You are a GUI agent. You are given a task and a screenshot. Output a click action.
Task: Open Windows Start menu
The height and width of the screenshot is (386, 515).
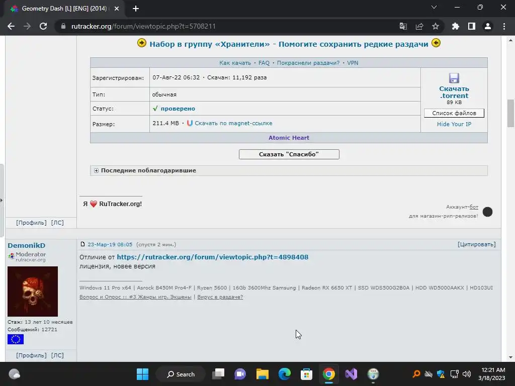tap(142, 374)
